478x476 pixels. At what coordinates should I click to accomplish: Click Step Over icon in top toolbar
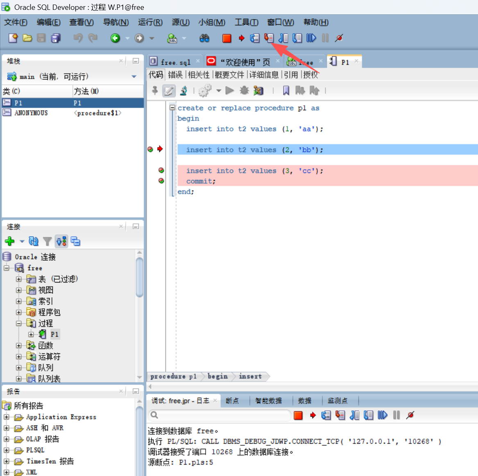pyautogui.click(x=254, y=38)
